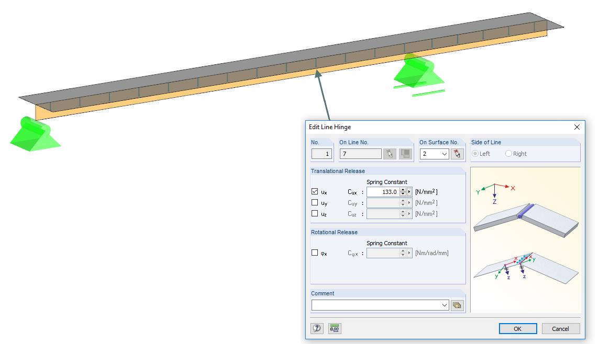Decrease Cux value with the down spinner
Viewport: 599px width, 344px height.
pos(403,194)
